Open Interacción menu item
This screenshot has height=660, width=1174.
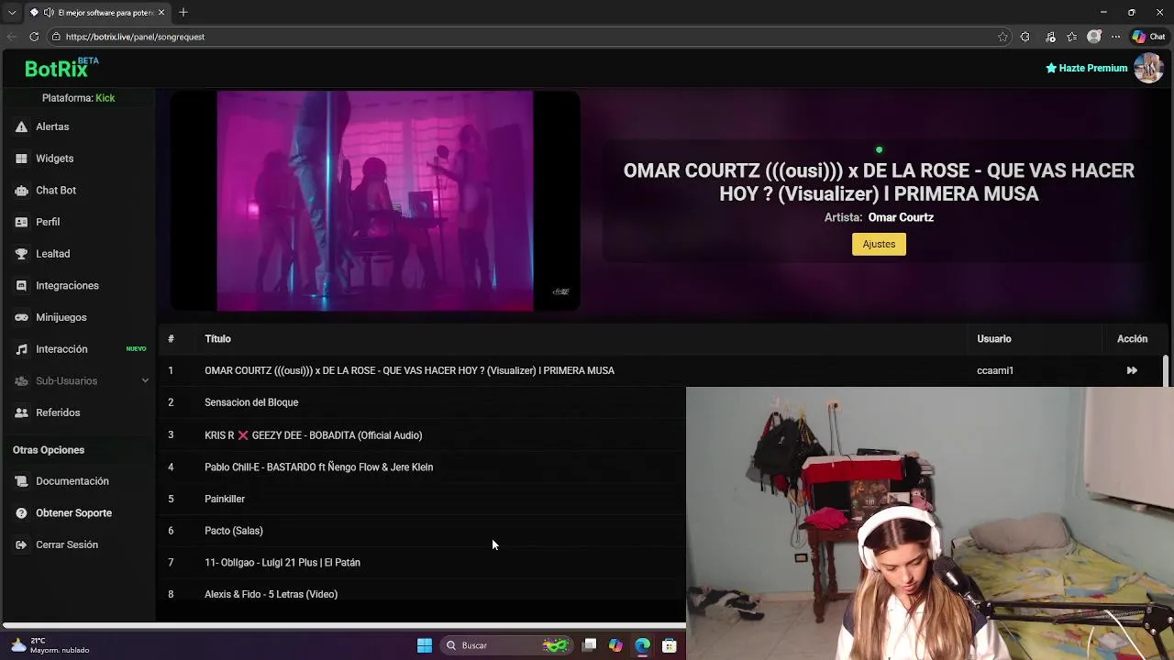pyautogui.click(x=61, y=349)
